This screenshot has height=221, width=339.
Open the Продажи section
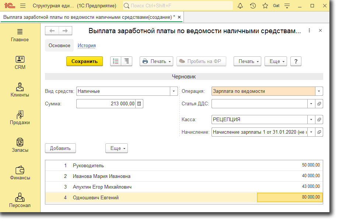(20, 118)
